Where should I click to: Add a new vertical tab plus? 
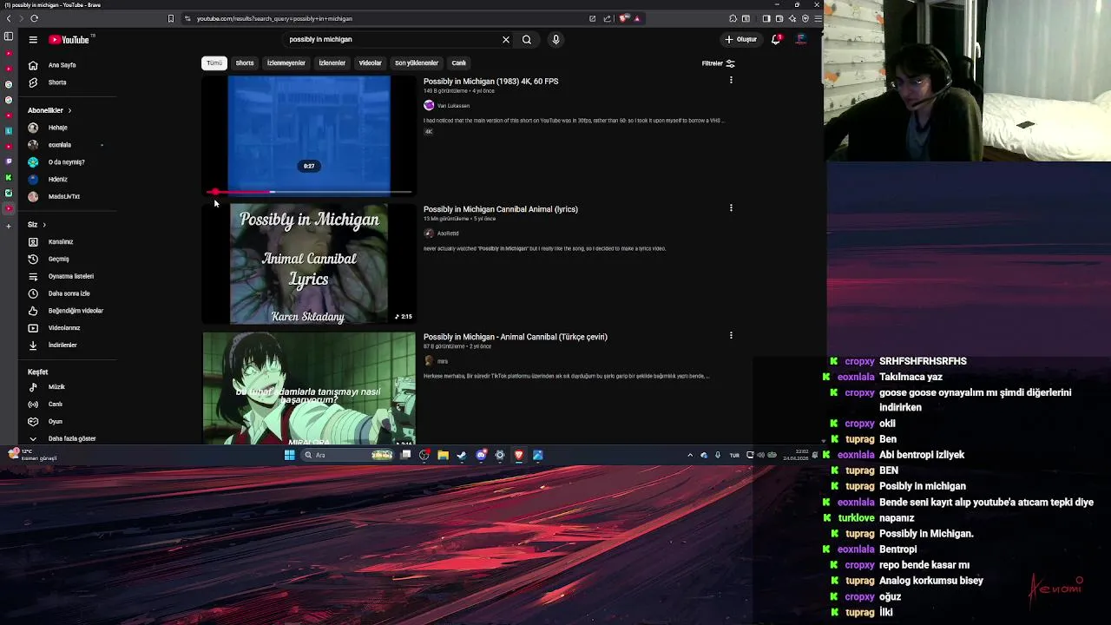(x=9, y=226)
